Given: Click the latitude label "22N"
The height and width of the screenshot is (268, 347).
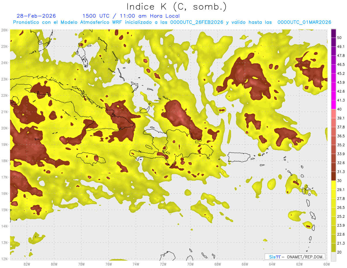Looking at the screenshot, I should (4, 95).
